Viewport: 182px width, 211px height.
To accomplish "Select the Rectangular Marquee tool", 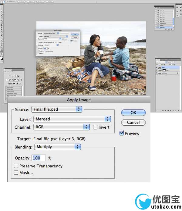I will [x=2, y=9].
